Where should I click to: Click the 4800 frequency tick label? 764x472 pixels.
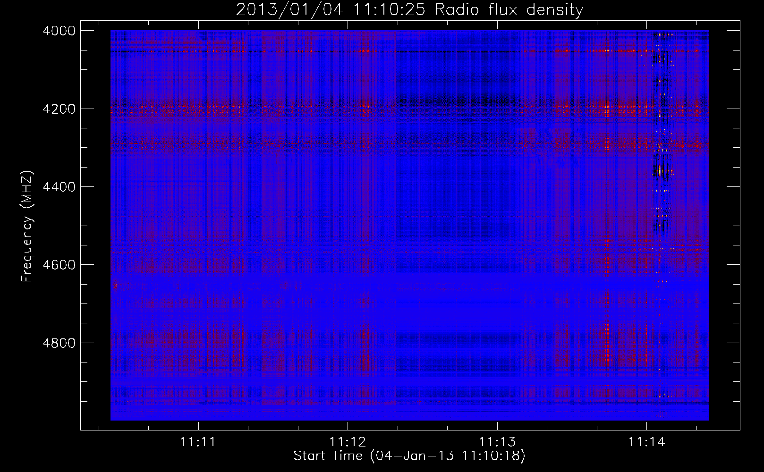pos(59,343)
